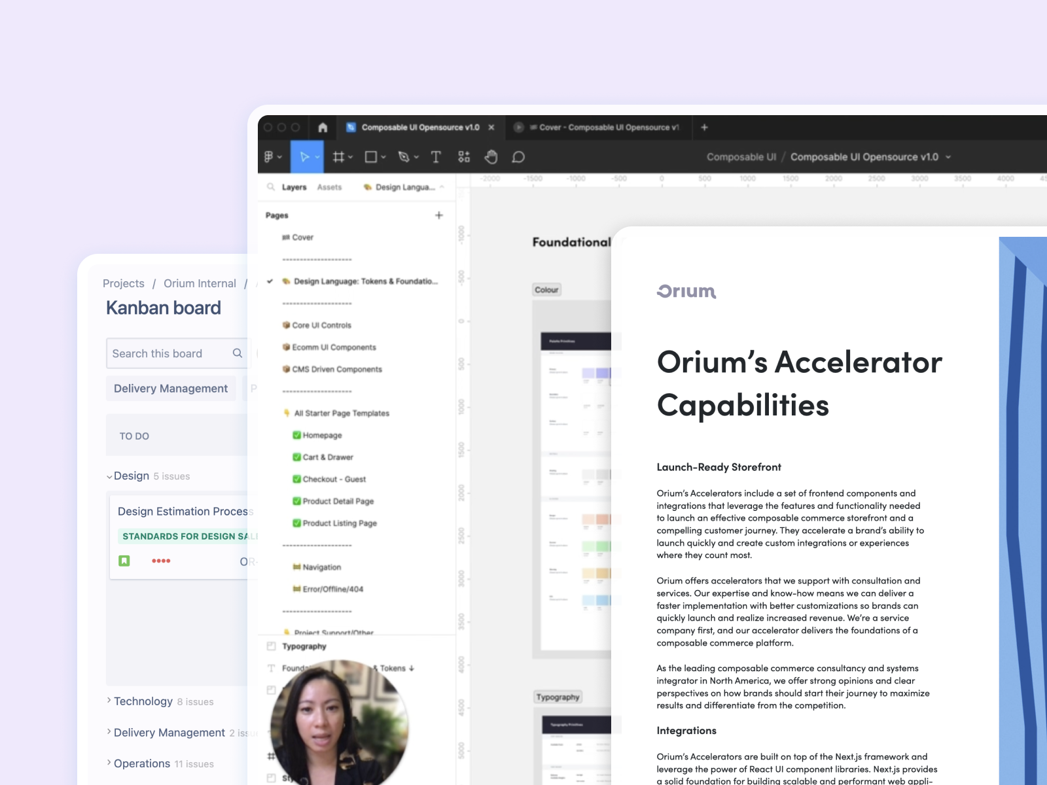This screenshot has width=1047, height=785.
Task: Expand the Operations swimlane
Action: [109, 763]
